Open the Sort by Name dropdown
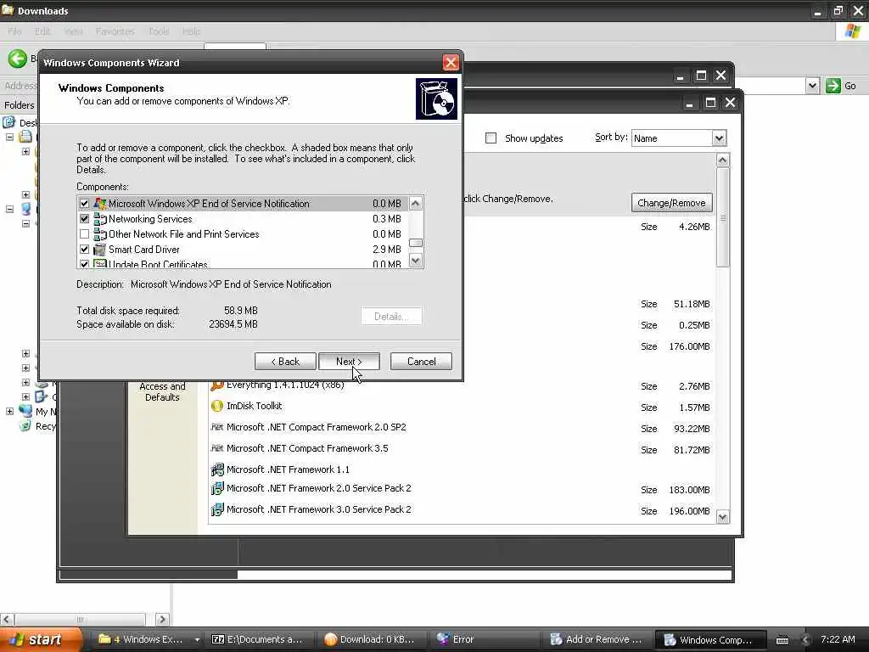Viewport: 869px width, 652px height. tap(719, 138)
